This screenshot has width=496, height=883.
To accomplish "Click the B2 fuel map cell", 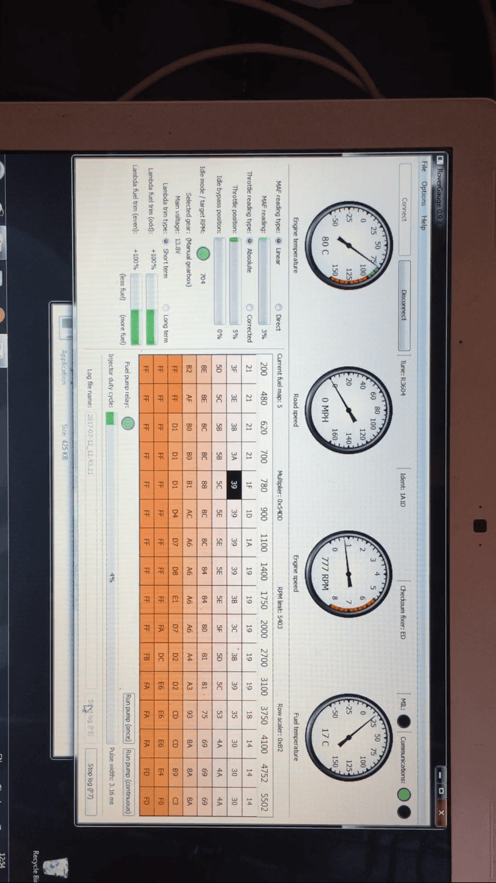I will 189,367.
